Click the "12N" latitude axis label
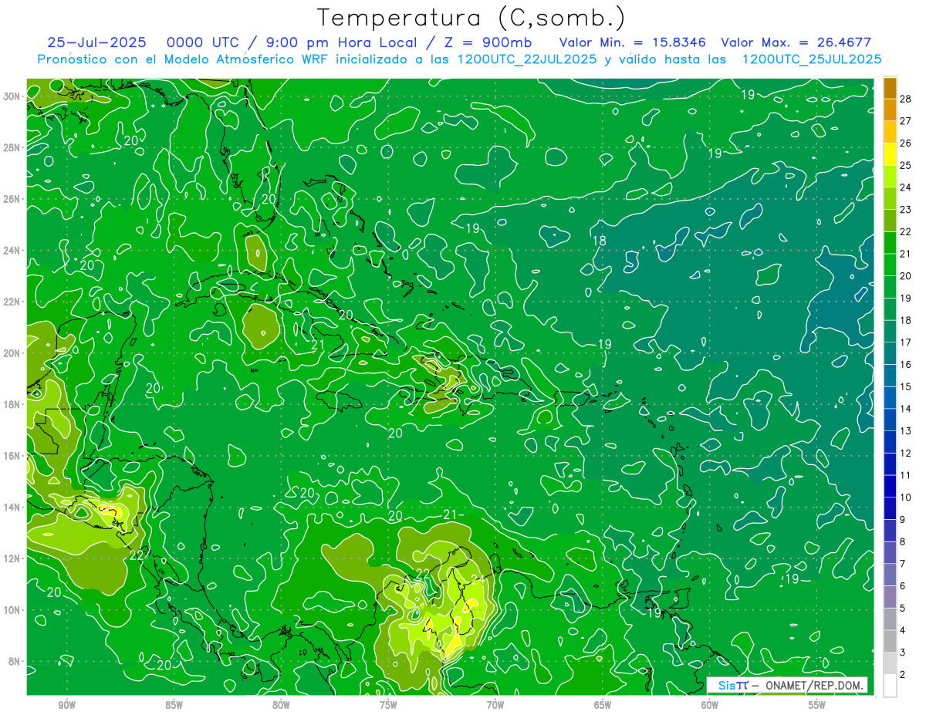926x715 pixels. tap(11, 558)
